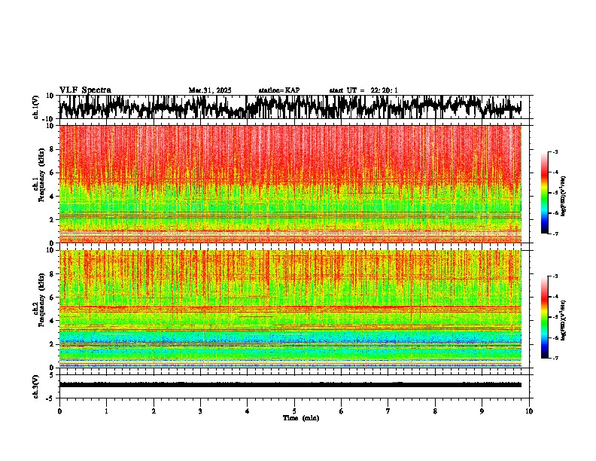596x461 pixels.
Task: Click time axis tick label "7"
Action: pos(388,411)
